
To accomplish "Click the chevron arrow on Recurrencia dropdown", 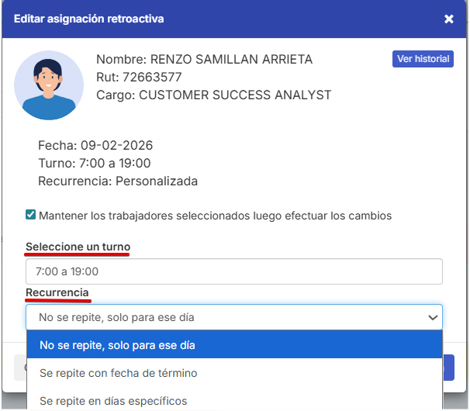I will coord(433,317).
